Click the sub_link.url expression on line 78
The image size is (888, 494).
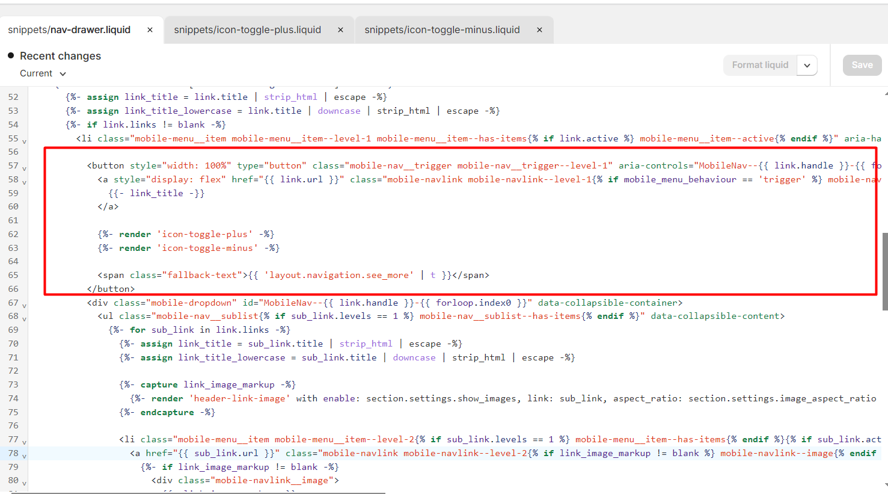click(x=226, y=453)
